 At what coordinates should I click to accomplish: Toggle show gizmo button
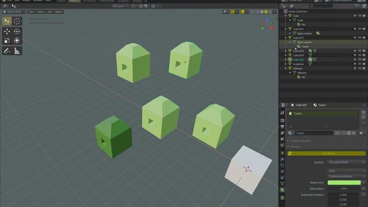tap(232, 11)
